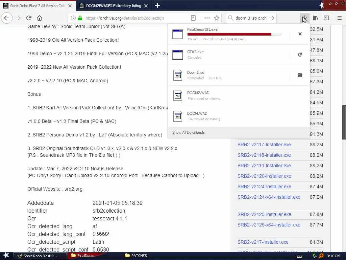Click the FinalDemo101.exe file icon

pyautogui.click(x=178, y=34)
